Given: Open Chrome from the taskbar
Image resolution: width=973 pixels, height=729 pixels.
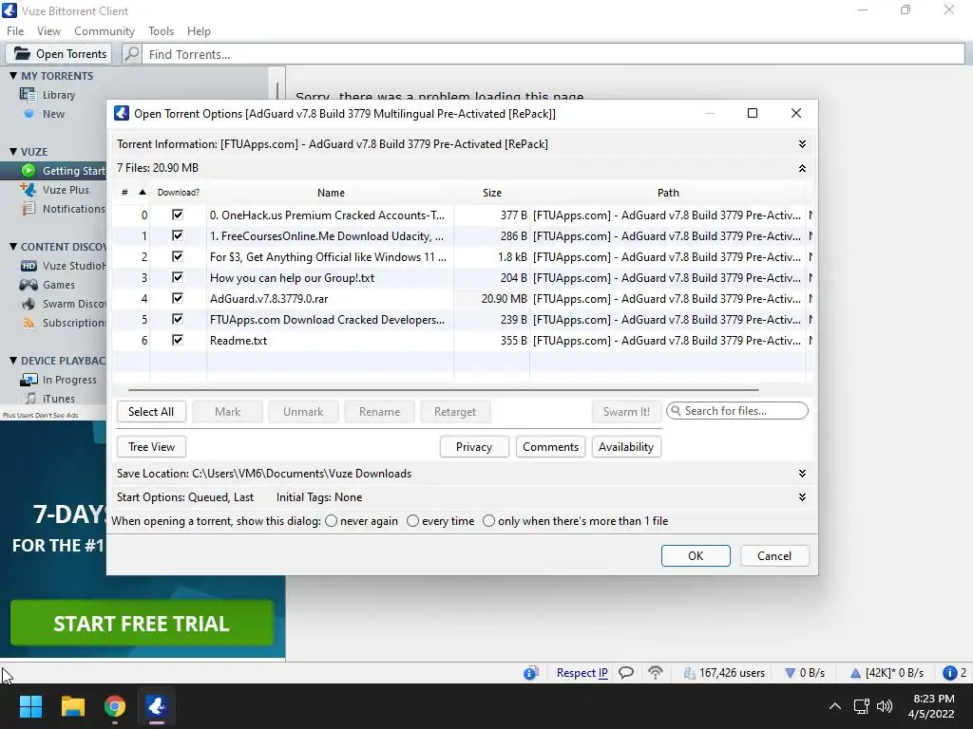Looking at the screenshot, I should [x=115, y=706].
